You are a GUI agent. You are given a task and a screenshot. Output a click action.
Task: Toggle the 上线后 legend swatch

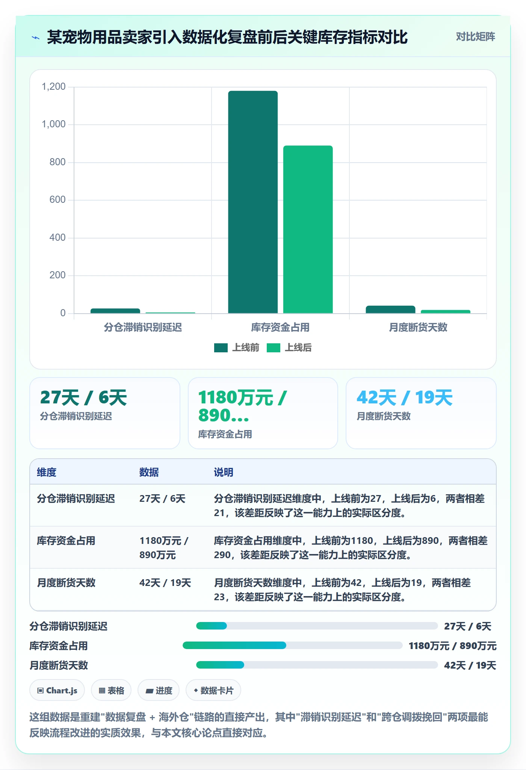pos(274,348)
